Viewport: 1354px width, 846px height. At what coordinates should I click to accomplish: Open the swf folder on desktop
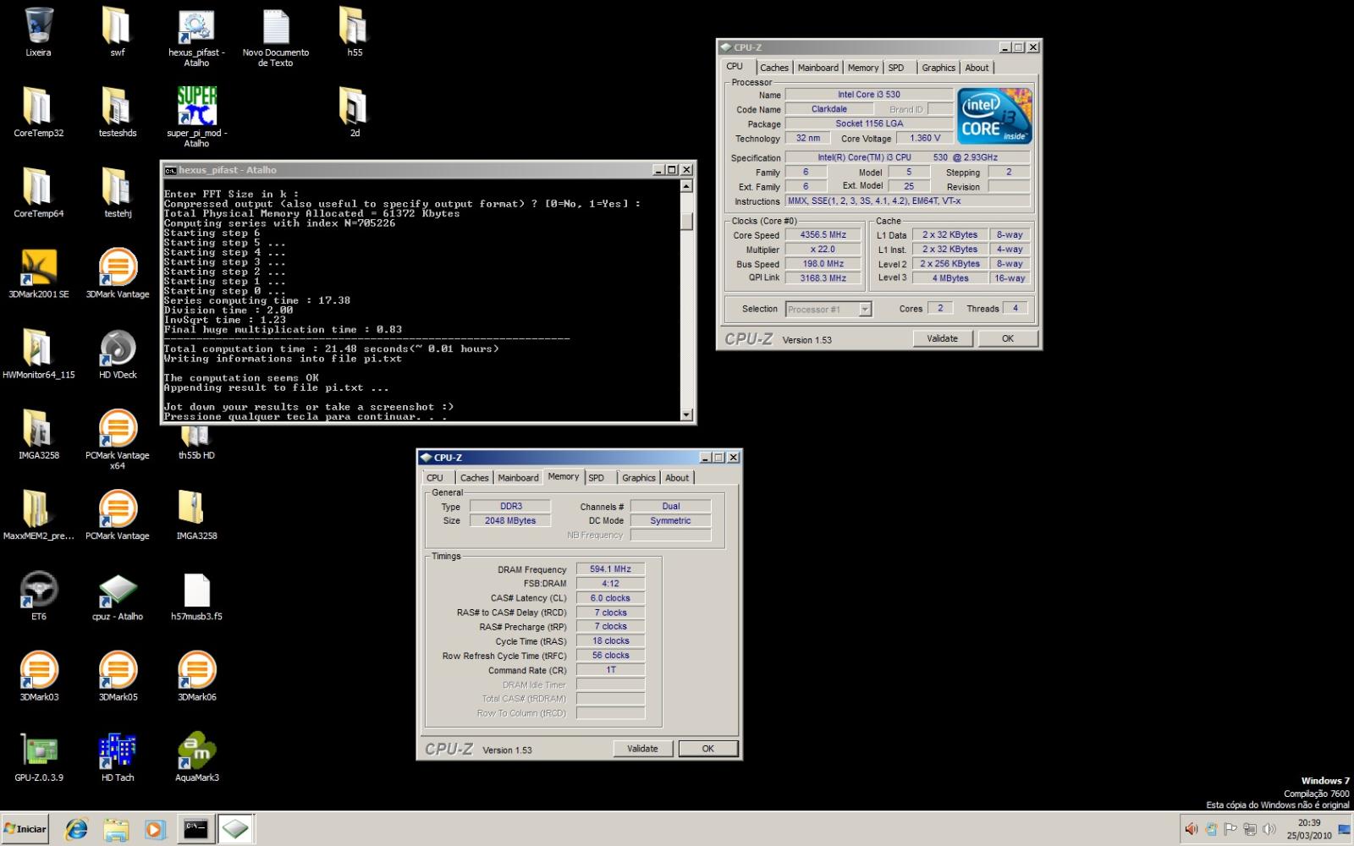(x=118, y=32)
